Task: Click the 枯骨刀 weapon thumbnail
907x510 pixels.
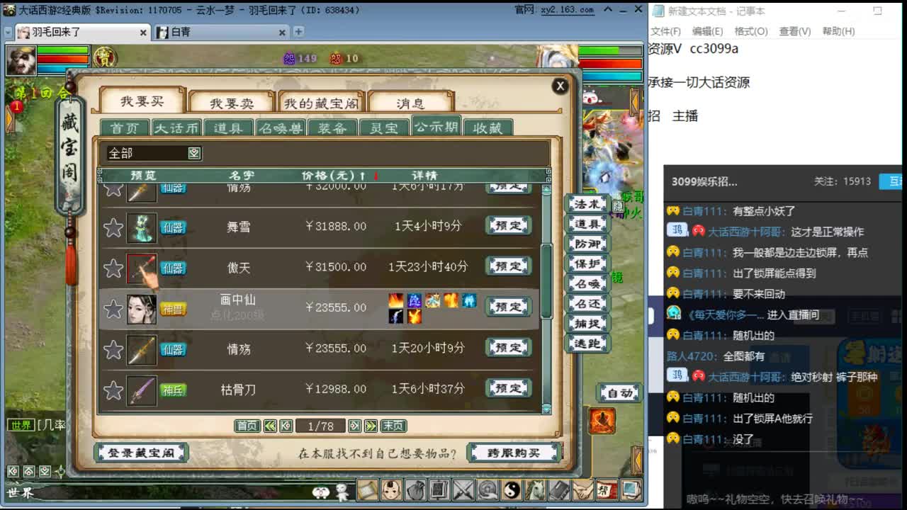Action: pyautogui.click(x=142, y=390)
